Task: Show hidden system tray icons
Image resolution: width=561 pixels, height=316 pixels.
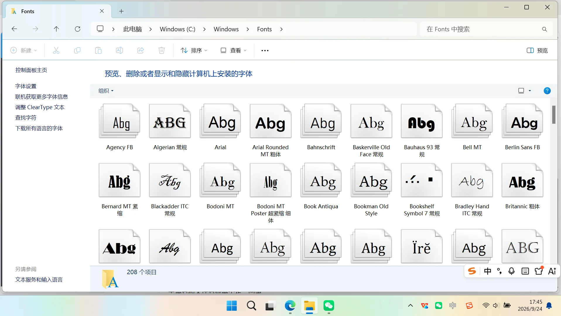Action: coord(411,305)
